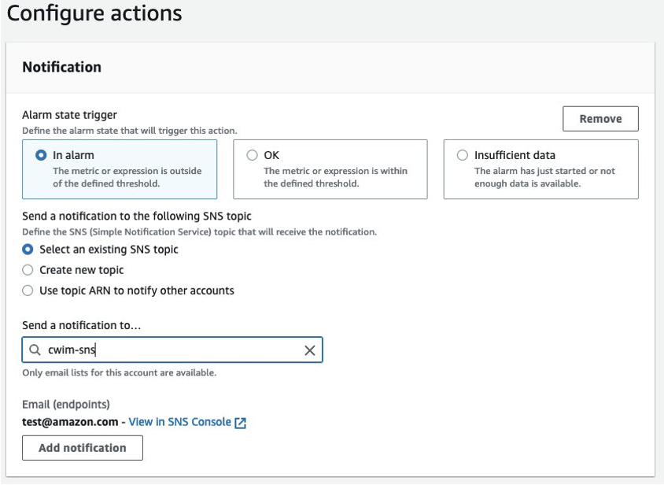Clear the SNS topic search field

pyautogui.click(x=309, y=350)
